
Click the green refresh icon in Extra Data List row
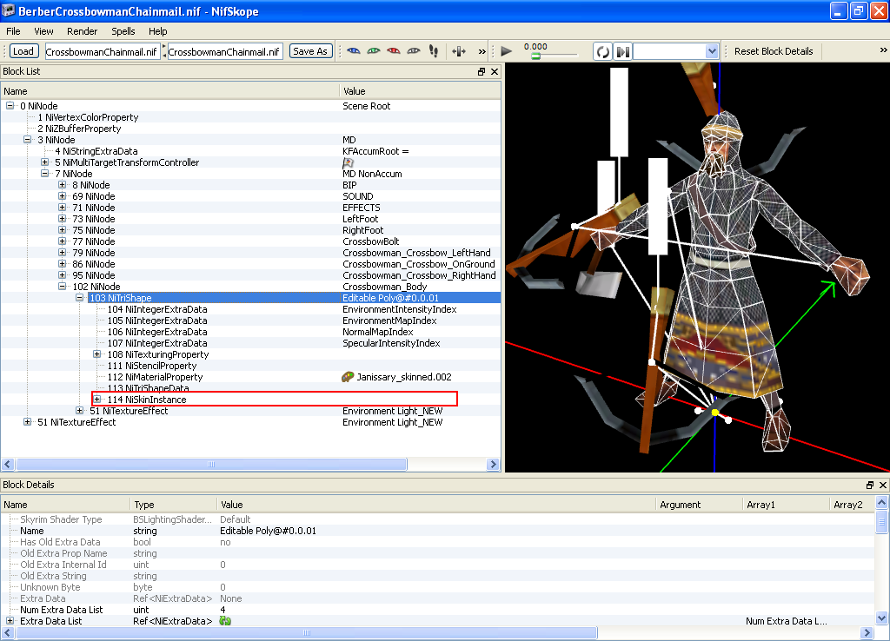click(225, 621)
